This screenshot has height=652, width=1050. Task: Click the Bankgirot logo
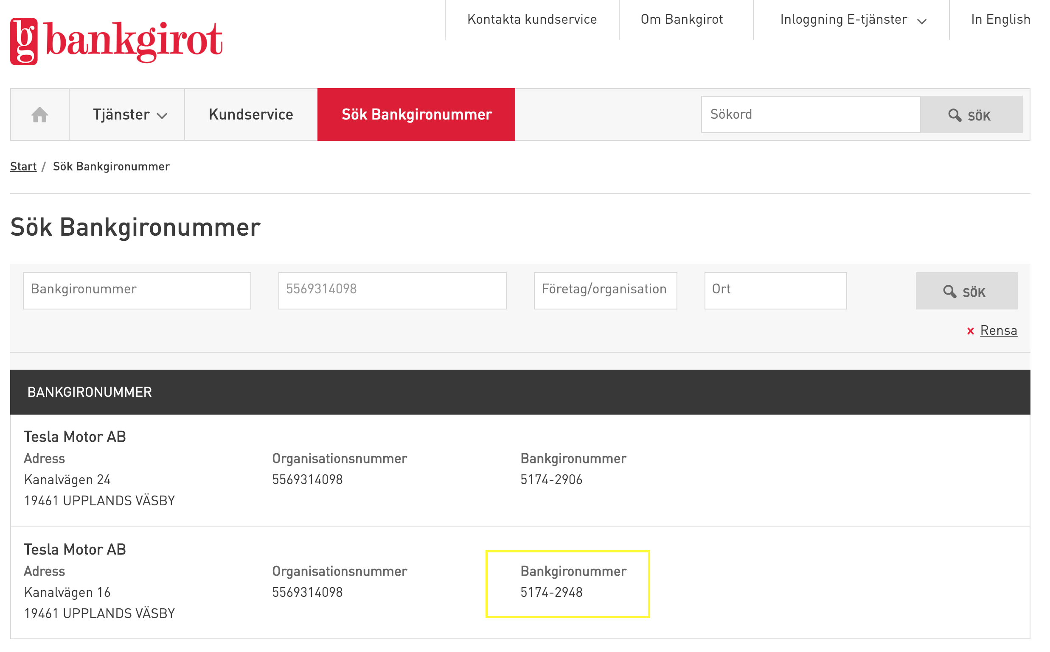117,42
